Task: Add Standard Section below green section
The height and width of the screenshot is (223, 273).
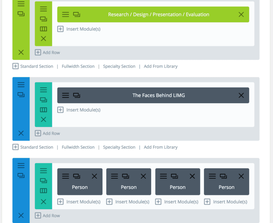Action: [33, 66]
